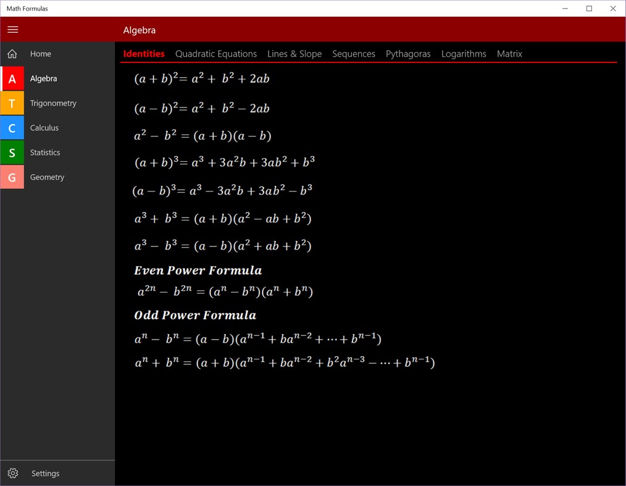
Task: Open the Logarithms tab
Action: point(464,54)
